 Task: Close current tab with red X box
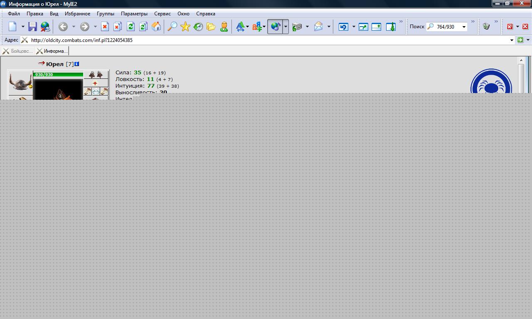point(510,27)
